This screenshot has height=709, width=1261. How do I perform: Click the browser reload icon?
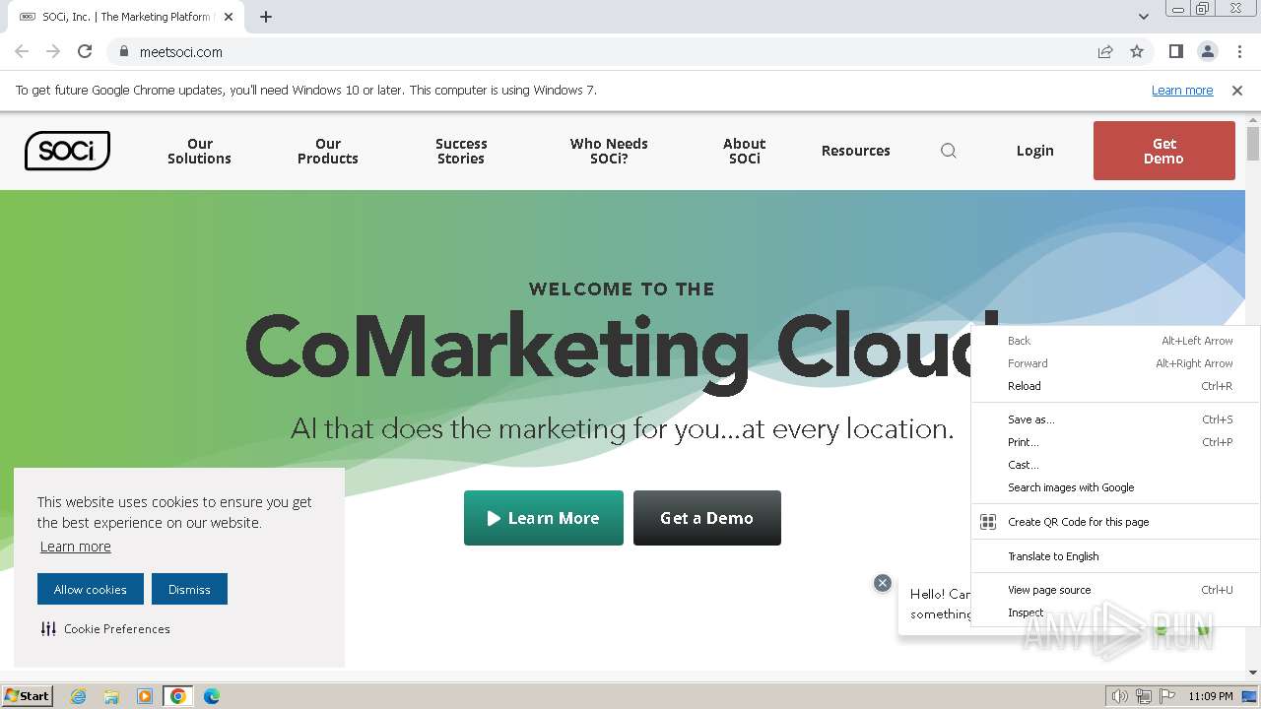(85, 51)
